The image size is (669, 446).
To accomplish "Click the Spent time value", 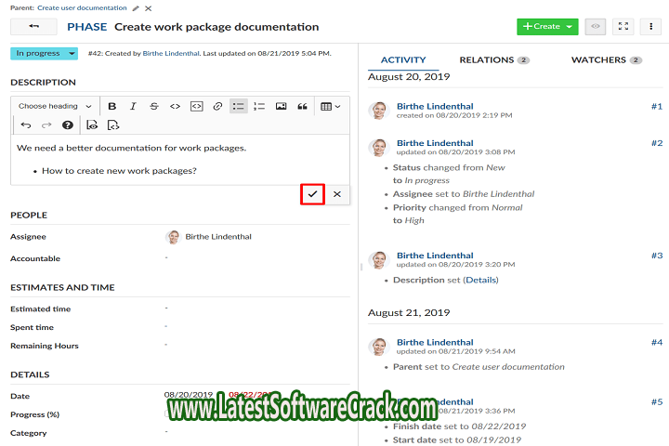I will pyautogui.click(x=166, y=326).
